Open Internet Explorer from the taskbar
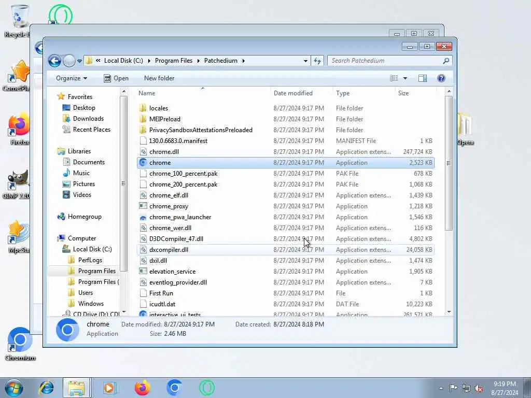 pyautogui.click(x=47, y=388)
